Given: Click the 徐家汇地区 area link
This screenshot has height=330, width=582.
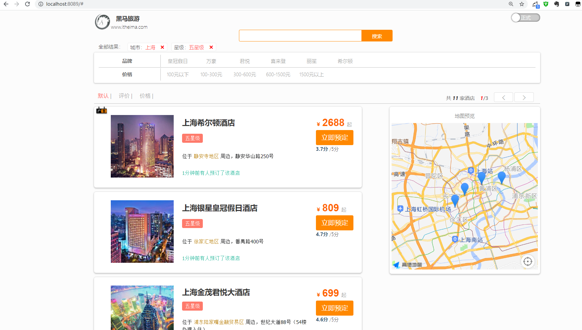Looking at the screenshot, I should click(x=206, y=241).
